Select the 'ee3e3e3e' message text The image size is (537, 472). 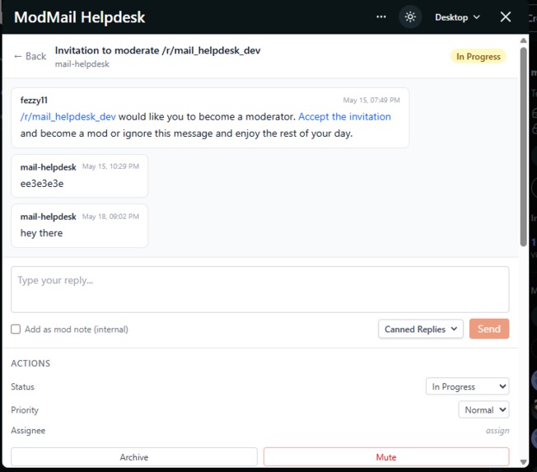42,184
